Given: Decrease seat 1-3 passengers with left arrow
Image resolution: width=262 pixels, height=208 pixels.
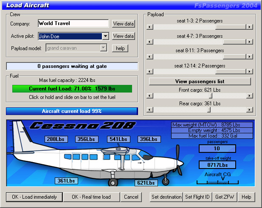Looking at the screenshot, I should coord(150,27).
